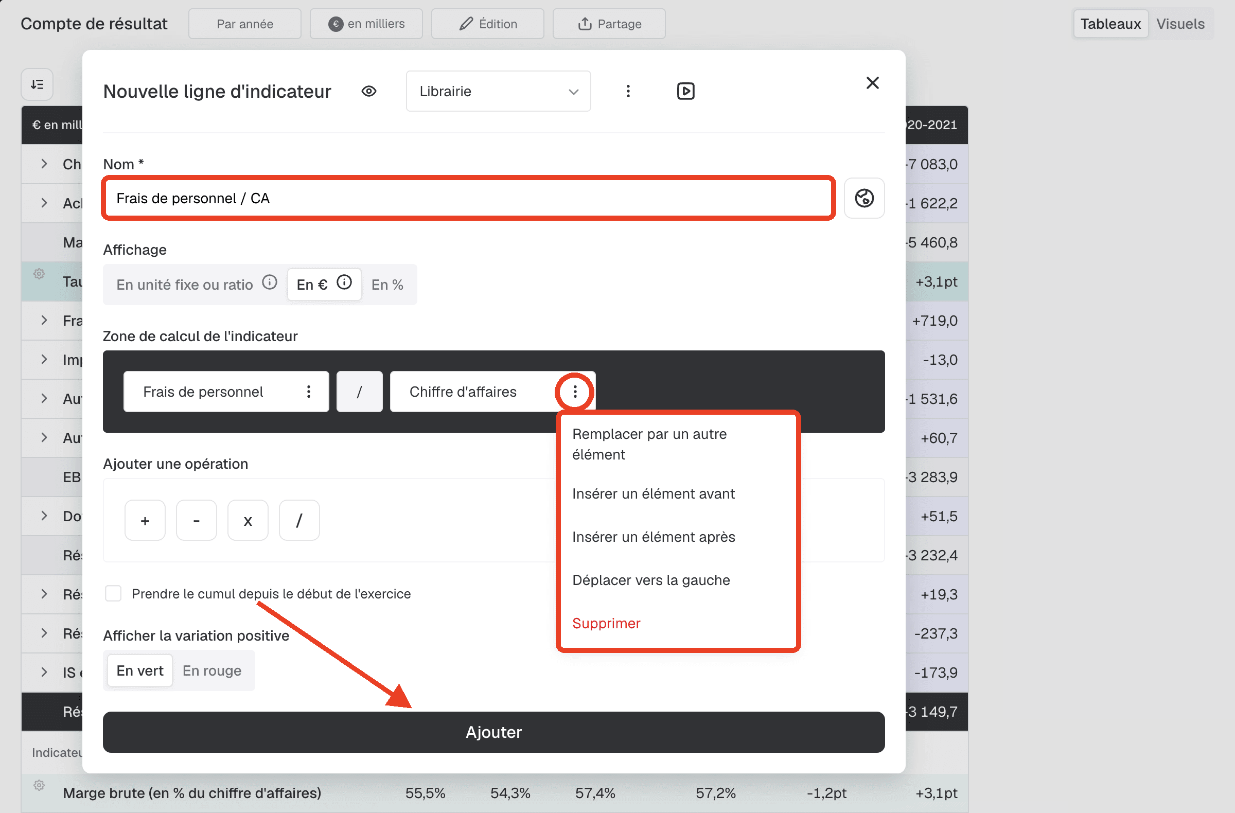Open the three-dot options menu next to Librairie
The width and height of the screenshot is (1235, 813).
coord(628,91)
